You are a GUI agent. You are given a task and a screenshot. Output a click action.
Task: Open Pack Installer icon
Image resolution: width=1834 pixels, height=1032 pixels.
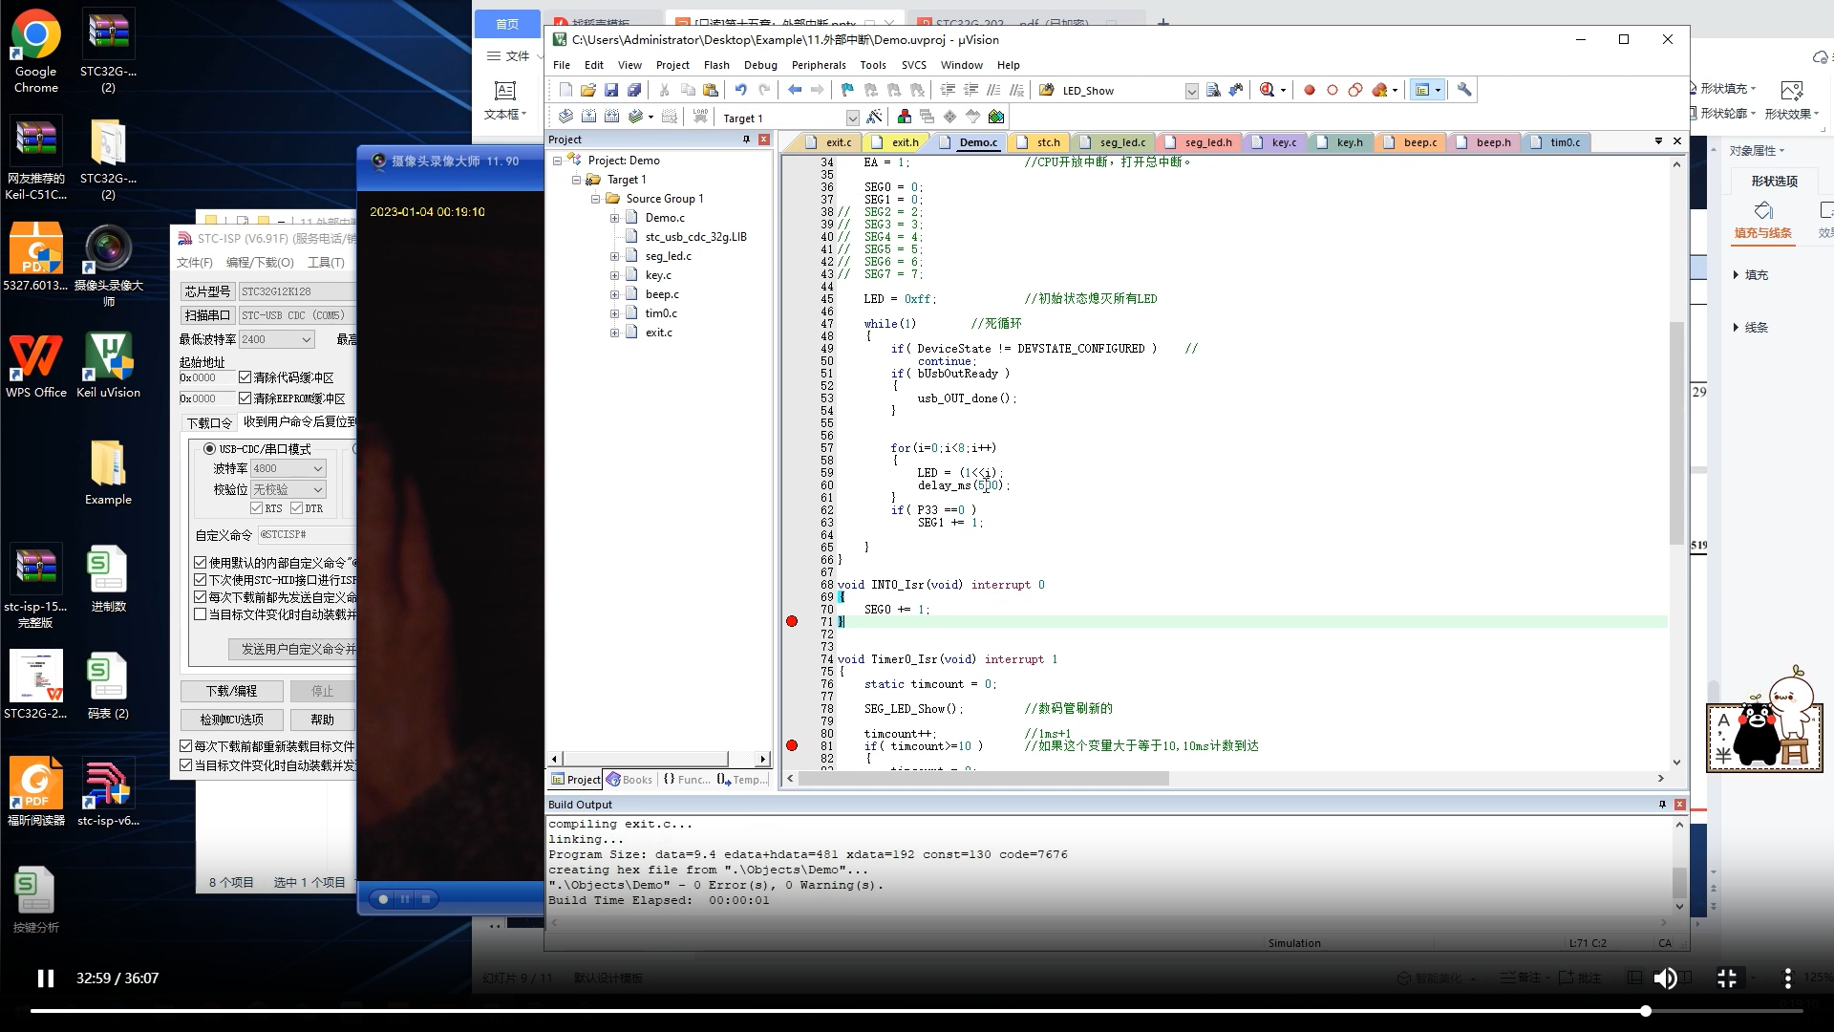pos(996,117)
